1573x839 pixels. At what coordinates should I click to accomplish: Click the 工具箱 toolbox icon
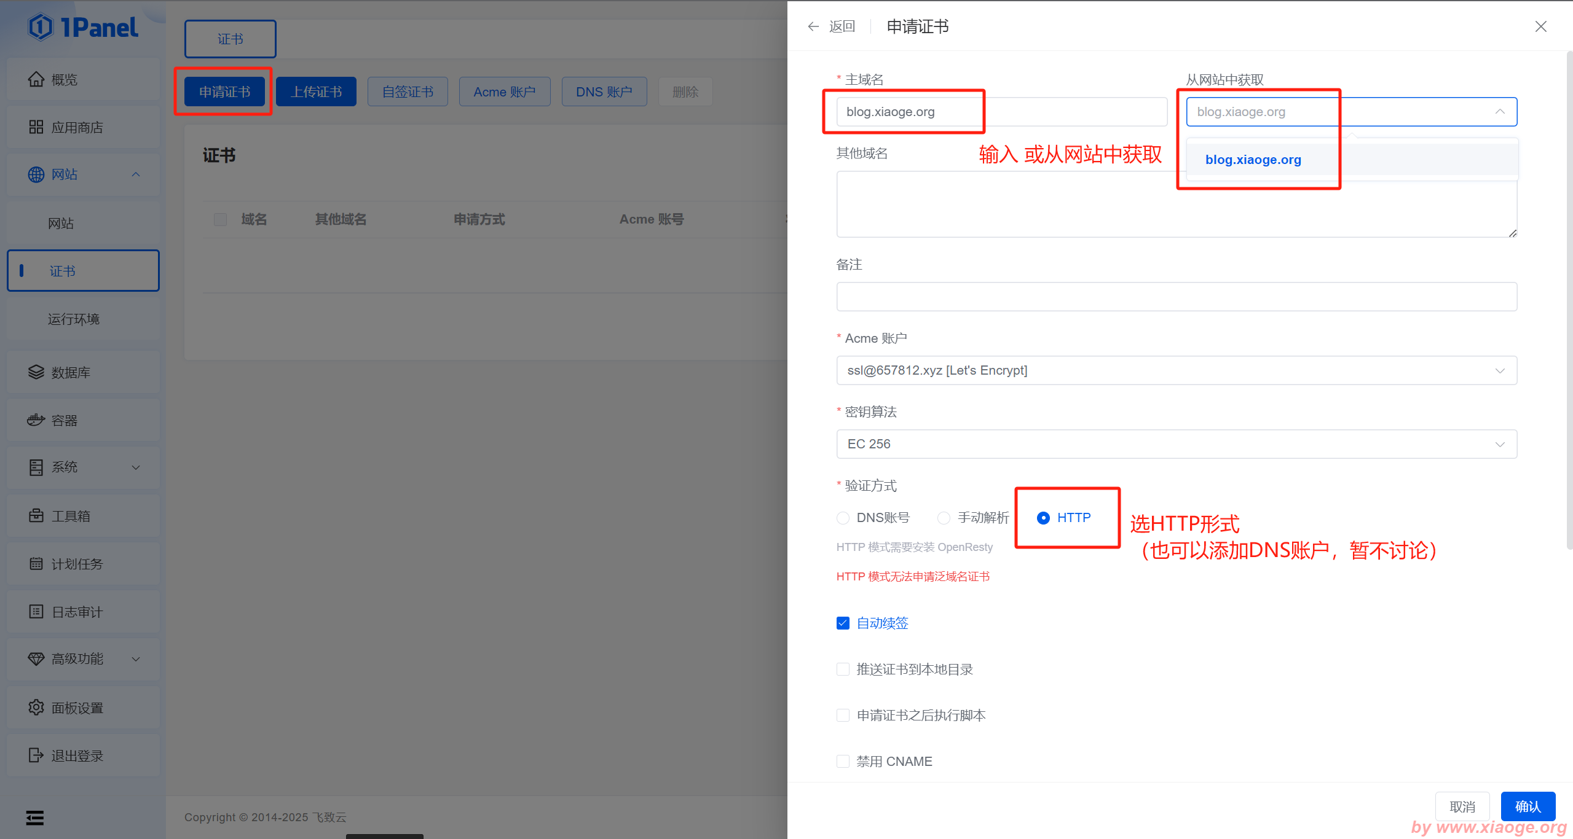point(36,516)
